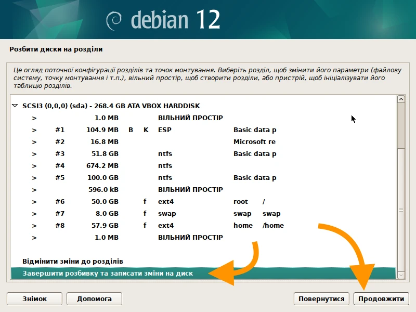416x312 pixels.
Task: Open Допомога help button
Action: tap(94, 298)
